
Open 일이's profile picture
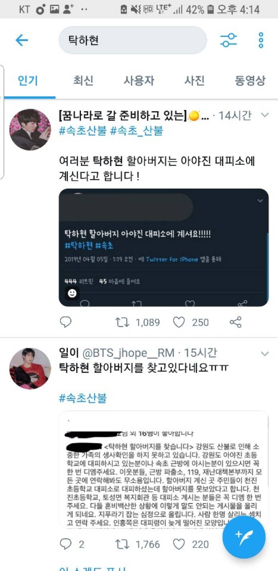[30, 368]
